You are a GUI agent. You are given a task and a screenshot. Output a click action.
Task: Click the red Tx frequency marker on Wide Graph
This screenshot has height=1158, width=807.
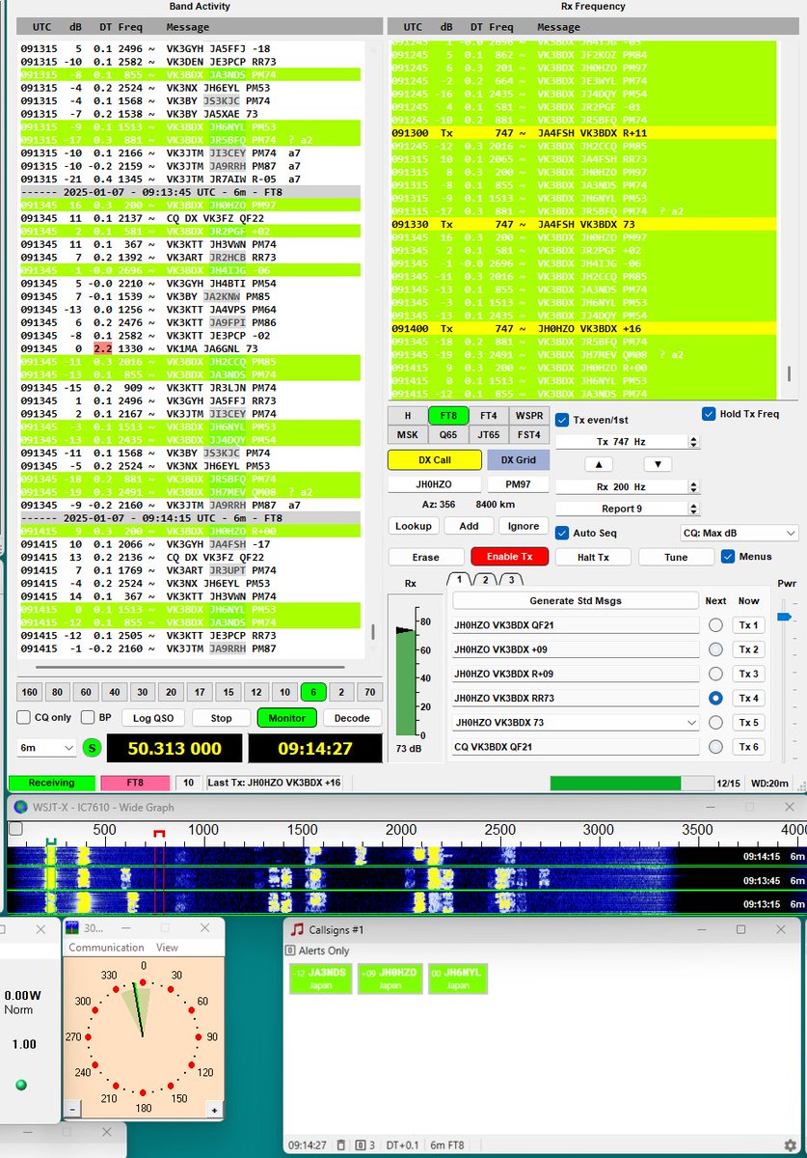pos(160,832)
